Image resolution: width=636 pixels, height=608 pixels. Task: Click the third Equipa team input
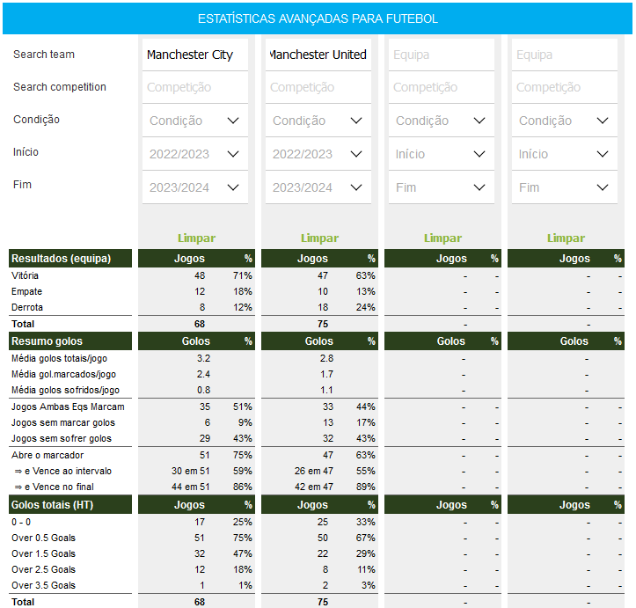[442, 55]
